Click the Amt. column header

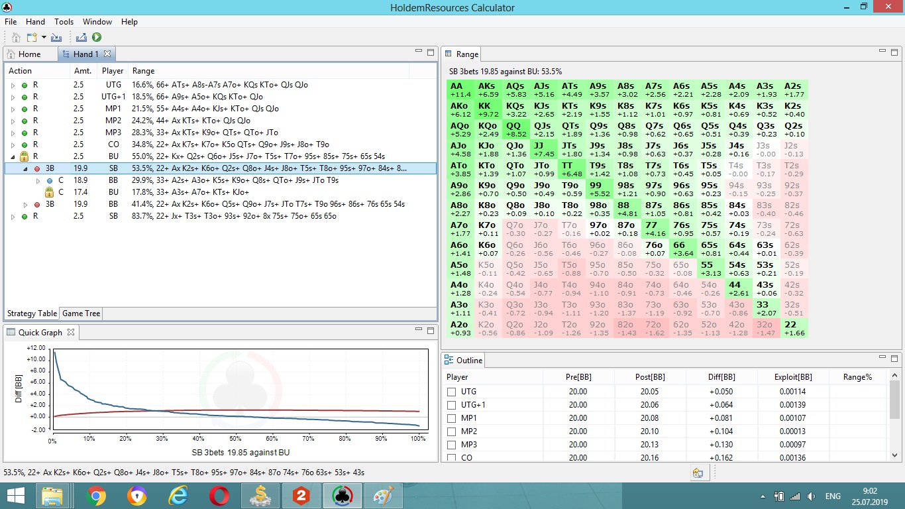83,71
